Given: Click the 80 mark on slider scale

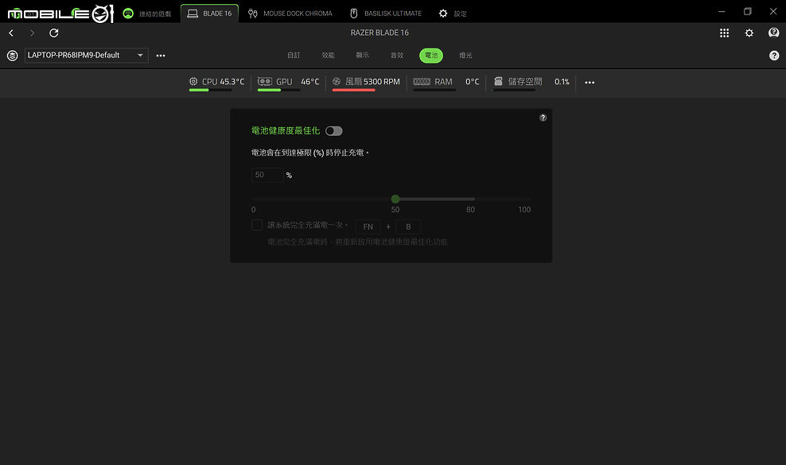Looking at the screenshot, I should point(470,210).
